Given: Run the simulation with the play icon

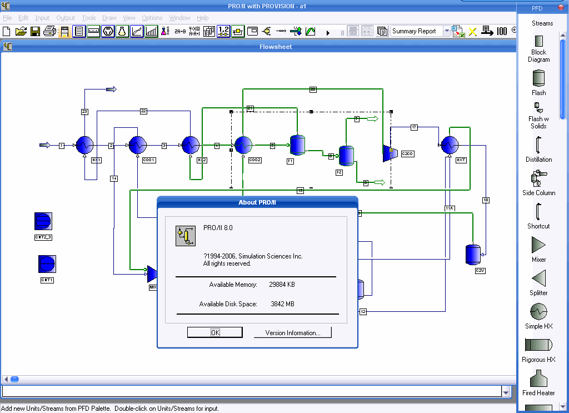Looking at the screenshot, I should 328,31.
